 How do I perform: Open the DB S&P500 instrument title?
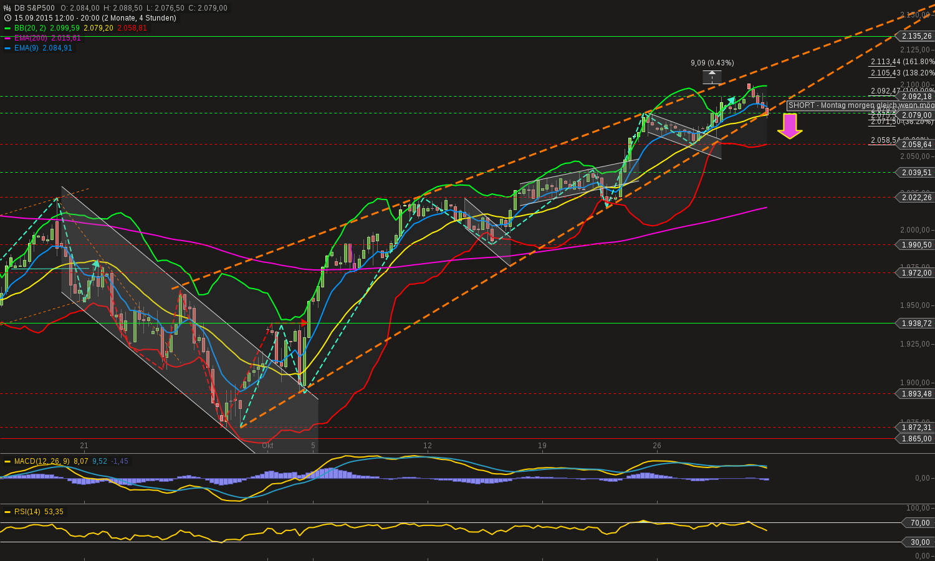pyautogui.click(x=35, y=8)
